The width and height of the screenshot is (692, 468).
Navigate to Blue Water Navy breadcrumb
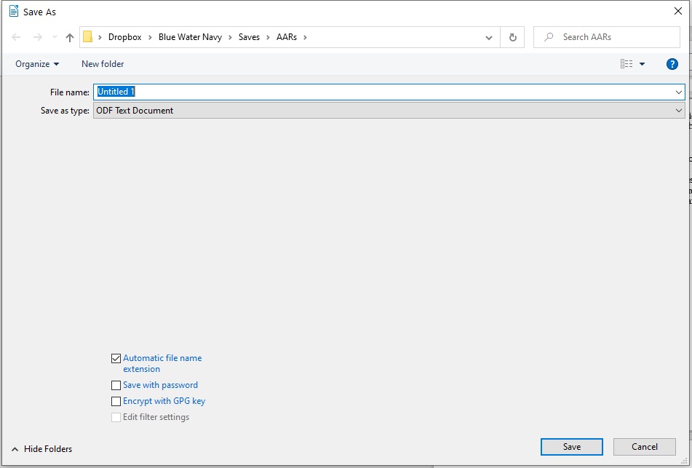[x=190, y=37]
